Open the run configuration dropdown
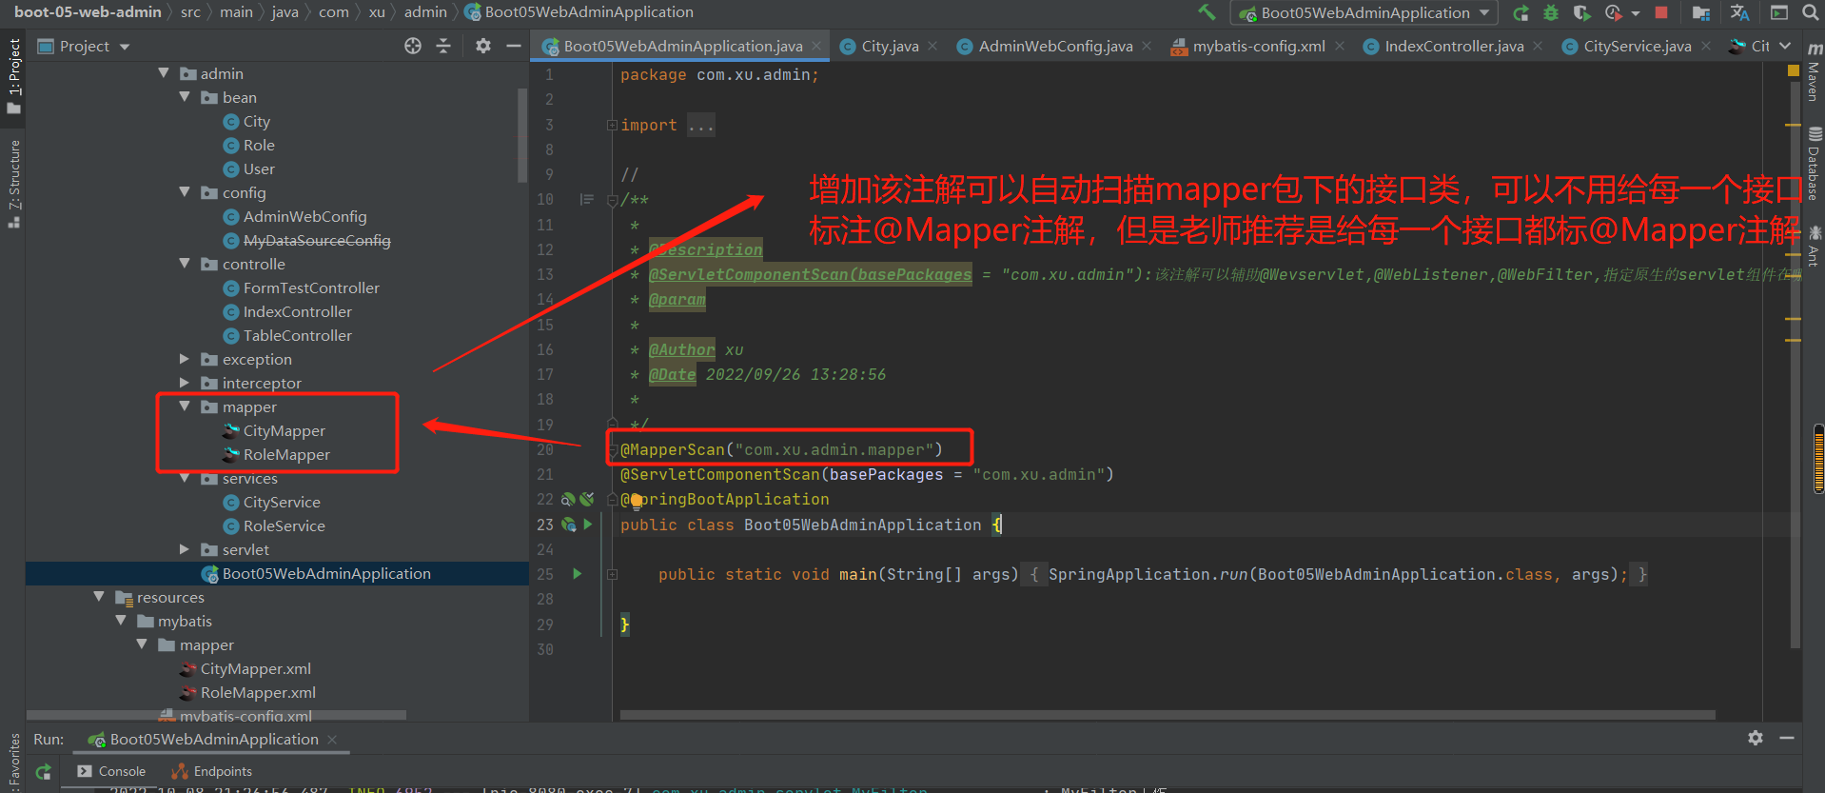 click(1364, 12)
